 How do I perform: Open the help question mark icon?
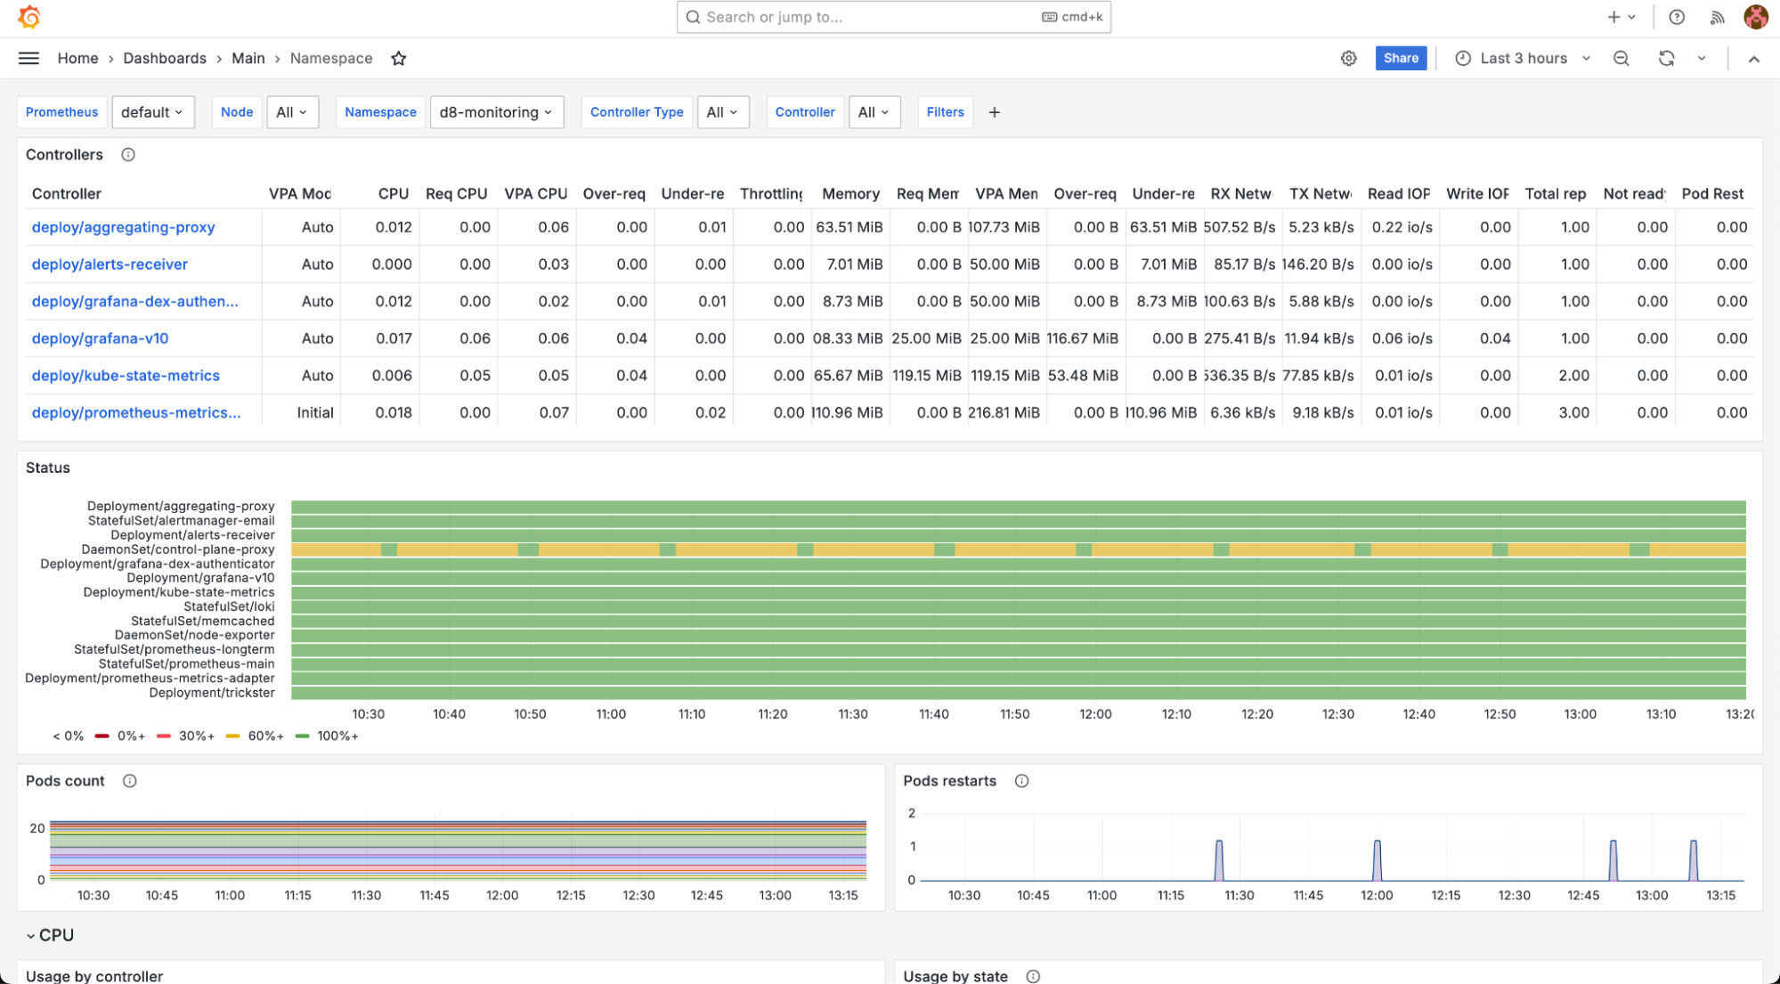[x=1677, y=17]
